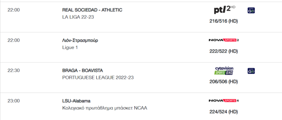Click channel number 222/522 (HD)
The height and width of the screenshot is (120, 282).
point(223,51)
